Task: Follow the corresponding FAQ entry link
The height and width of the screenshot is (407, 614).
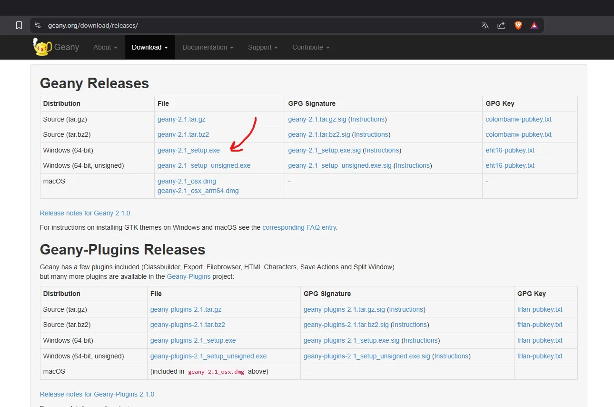Action: (x=300, y=227)
